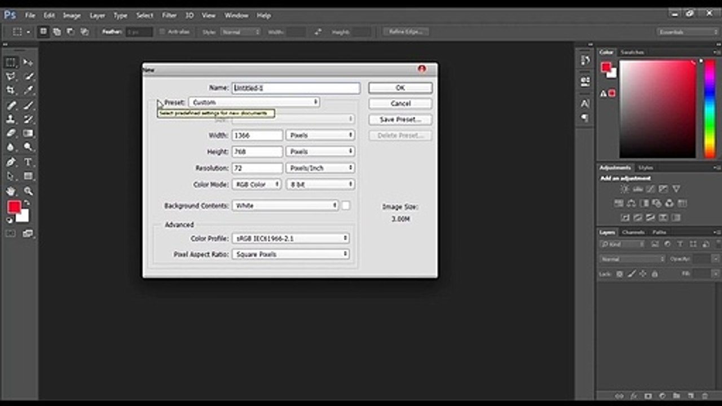Toggle pixel layer filter in Layers

[x=655, y=245]
